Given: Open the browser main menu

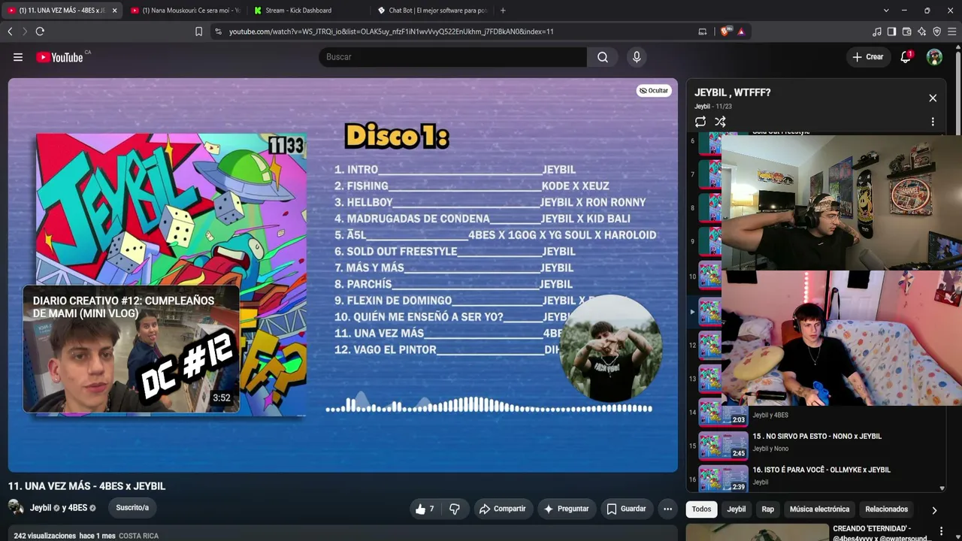Looking at the screenshot, I should click(952, 32).
